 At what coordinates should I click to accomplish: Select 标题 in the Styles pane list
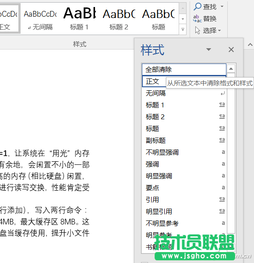click(x=184, y=128)
